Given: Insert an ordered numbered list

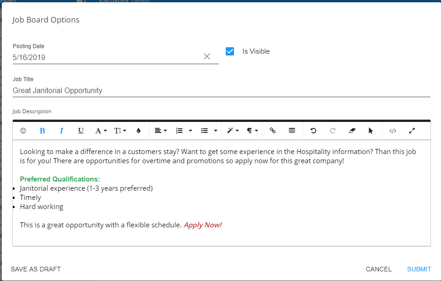Looking at the screenshot, I should pyautogui.click(x=179, y=131).
